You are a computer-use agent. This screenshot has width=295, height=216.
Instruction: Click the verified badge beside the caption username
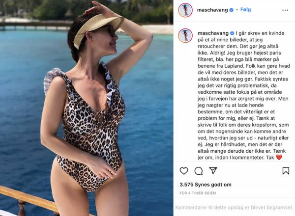tap(232, 33)
